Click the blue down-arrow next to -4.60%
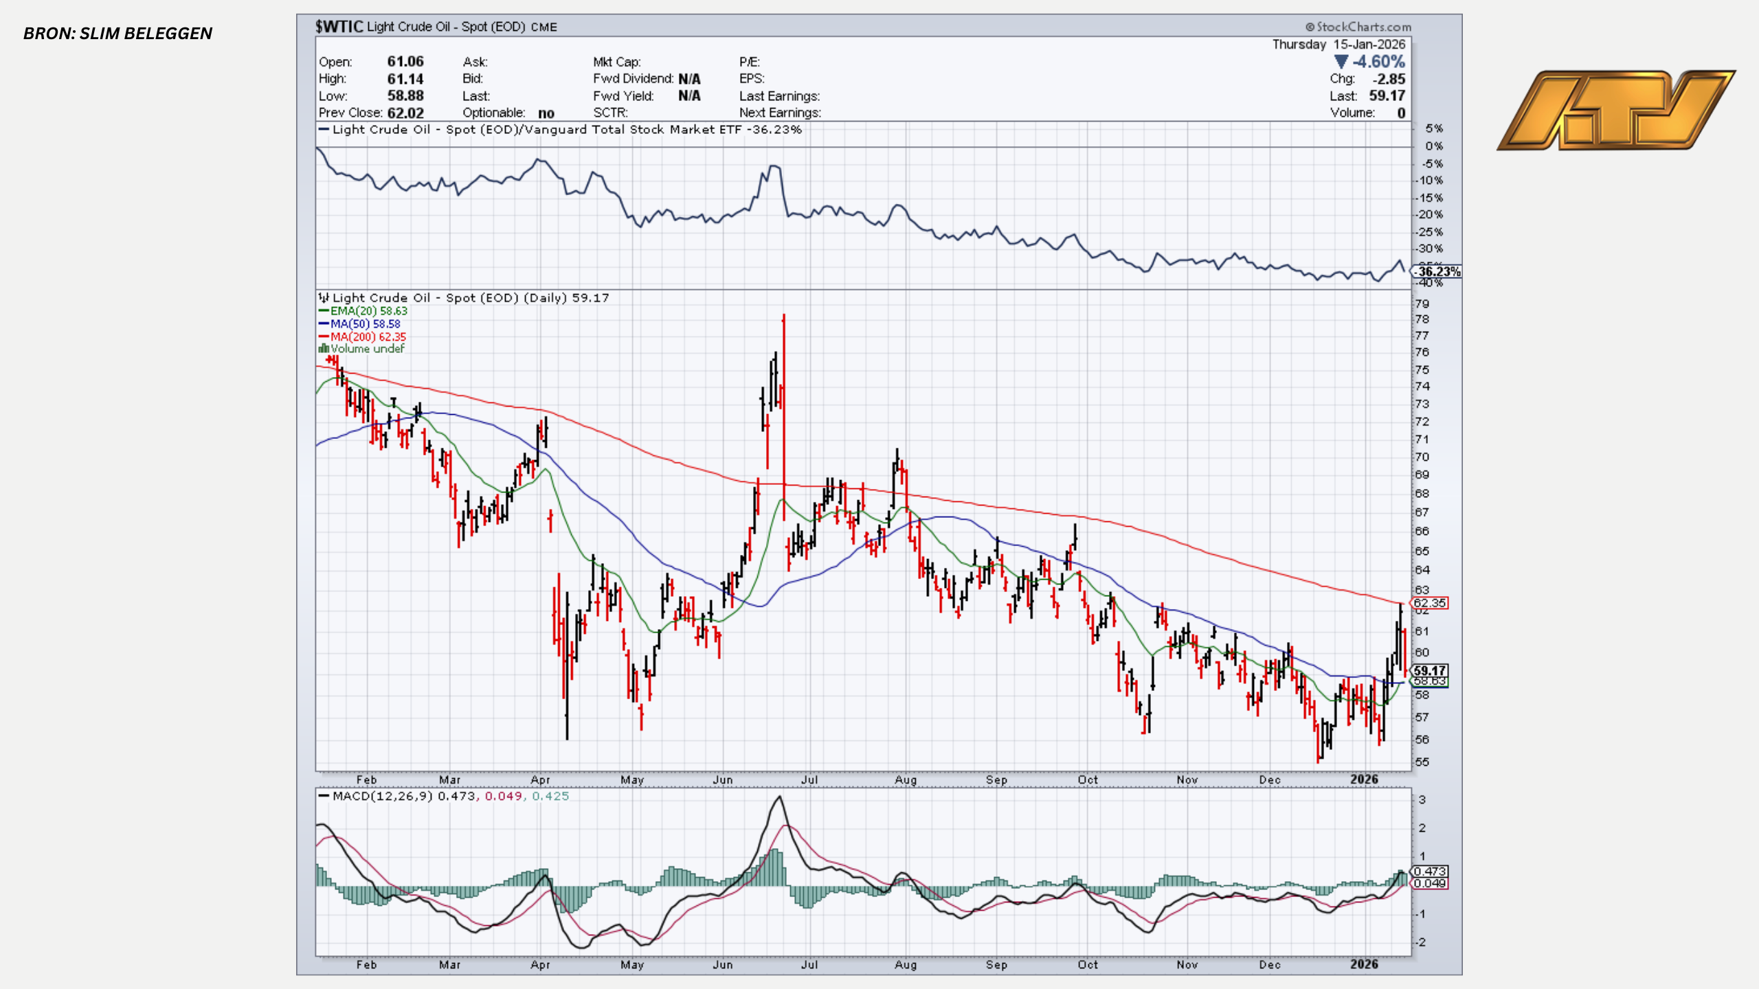This screenshot has height=989, width=1759. (x=1341, y=62)
